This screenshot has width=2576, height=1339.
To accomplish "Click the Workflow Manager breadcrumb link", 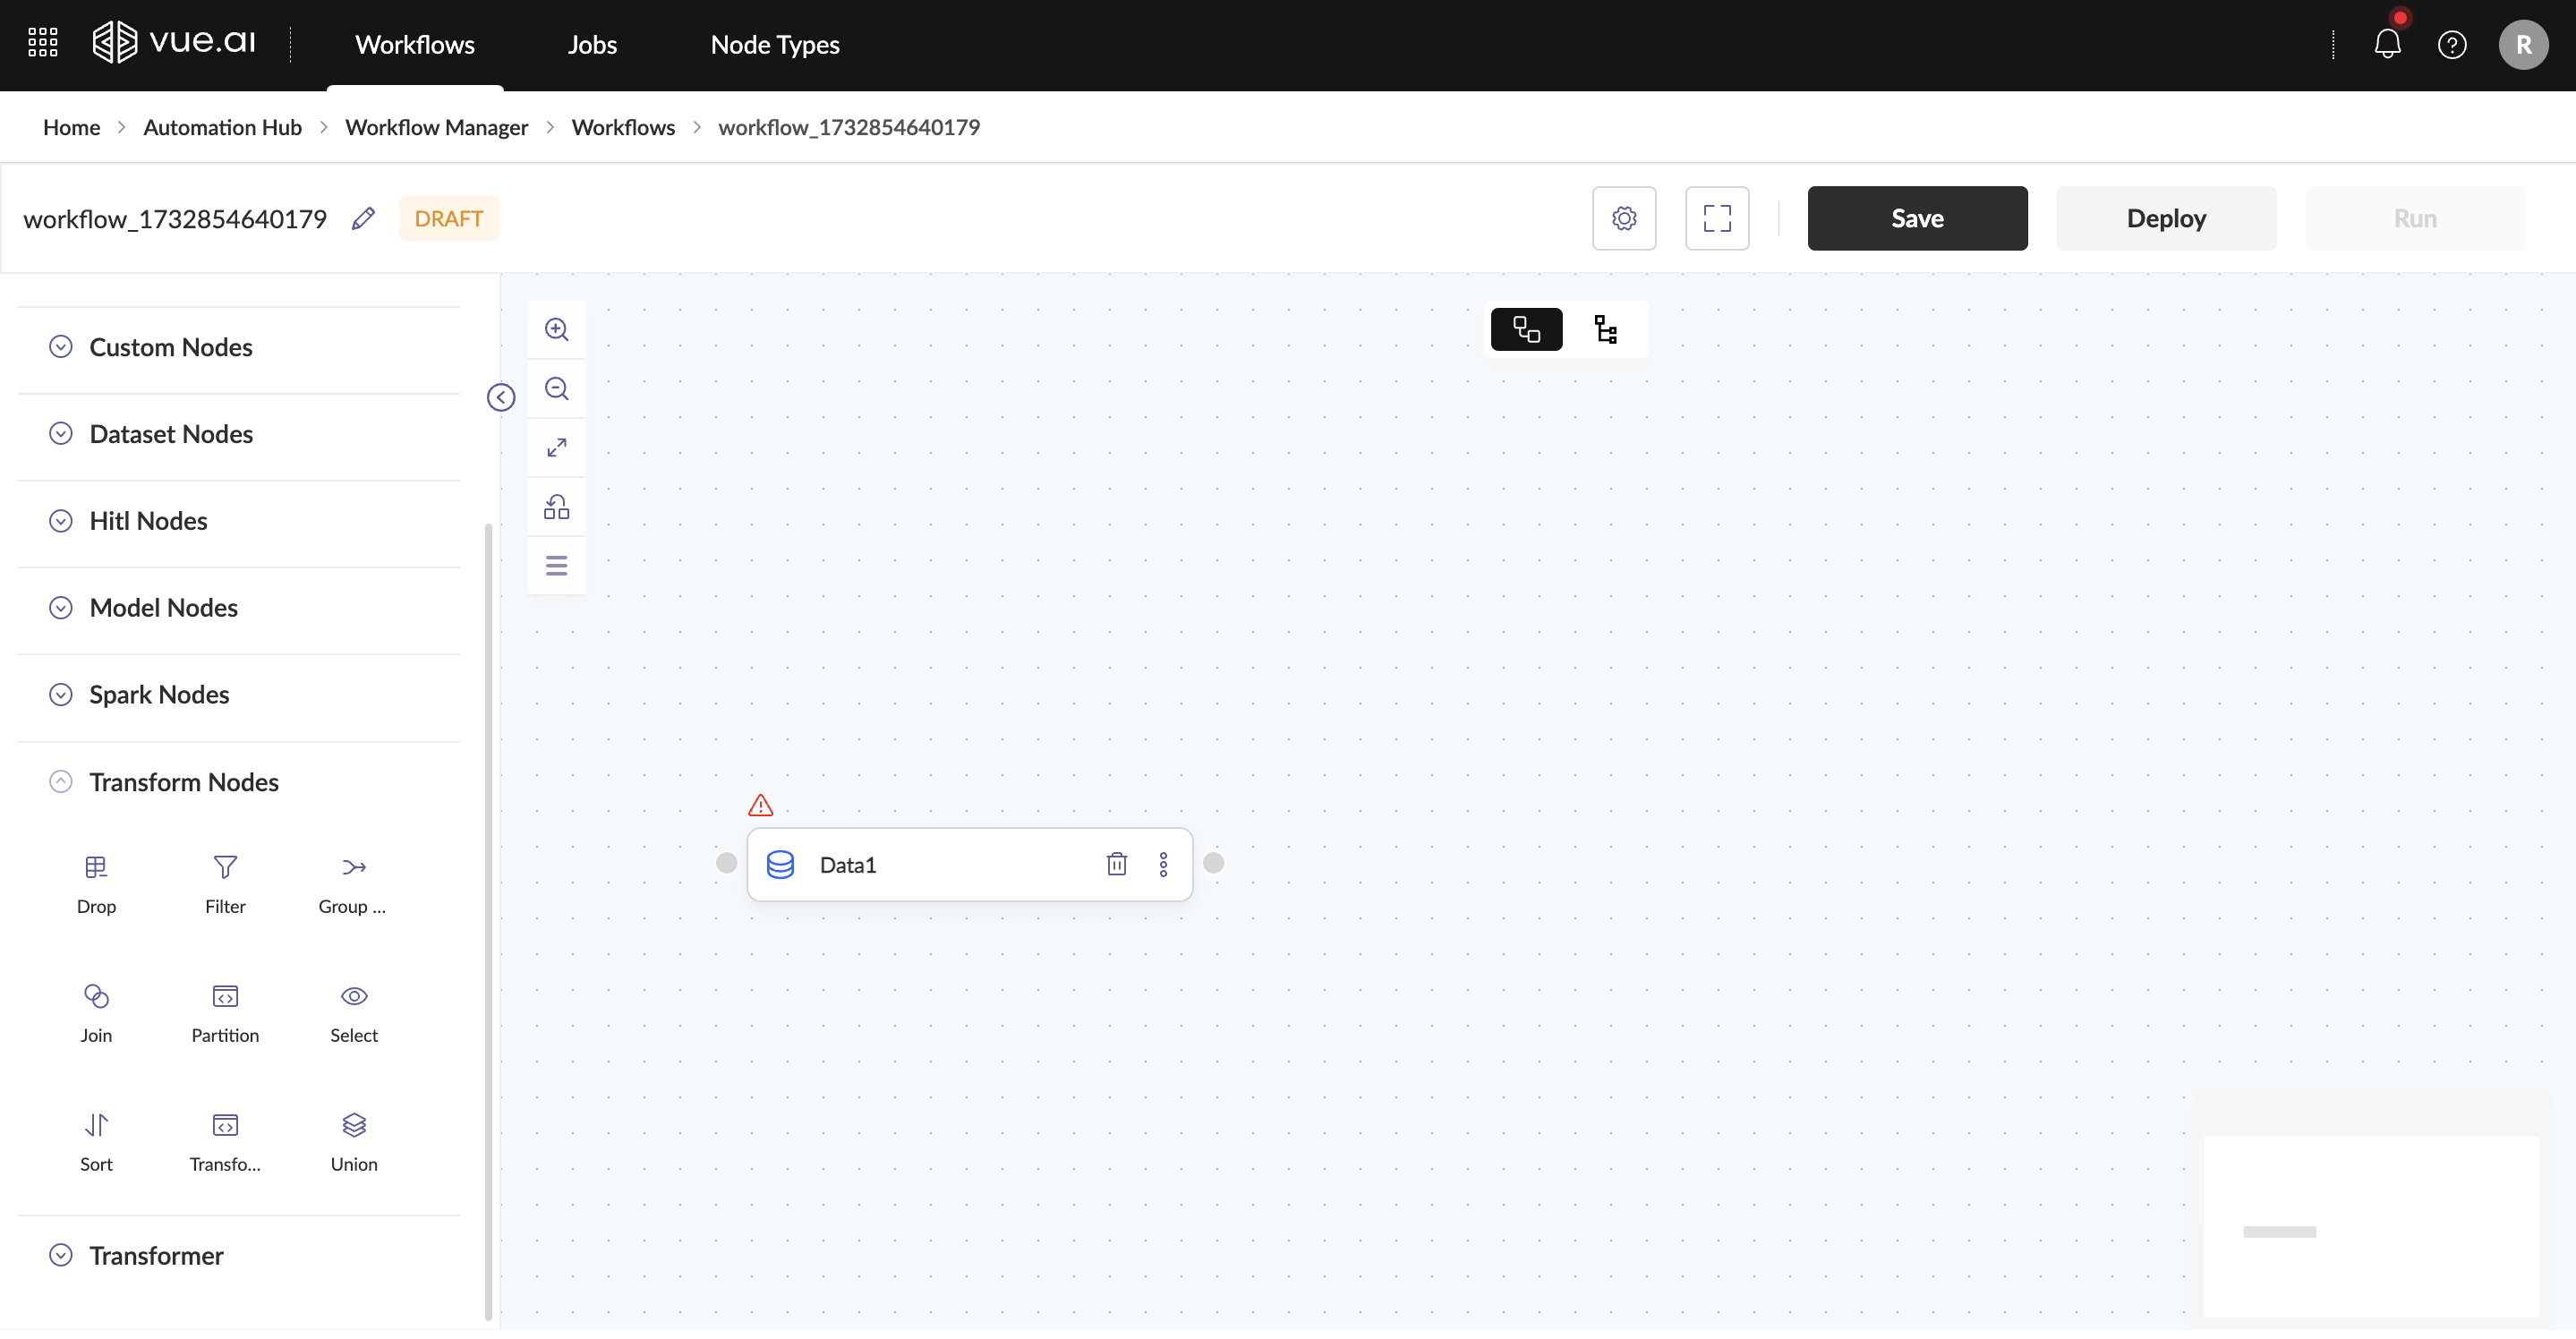I will pos(436,127).
